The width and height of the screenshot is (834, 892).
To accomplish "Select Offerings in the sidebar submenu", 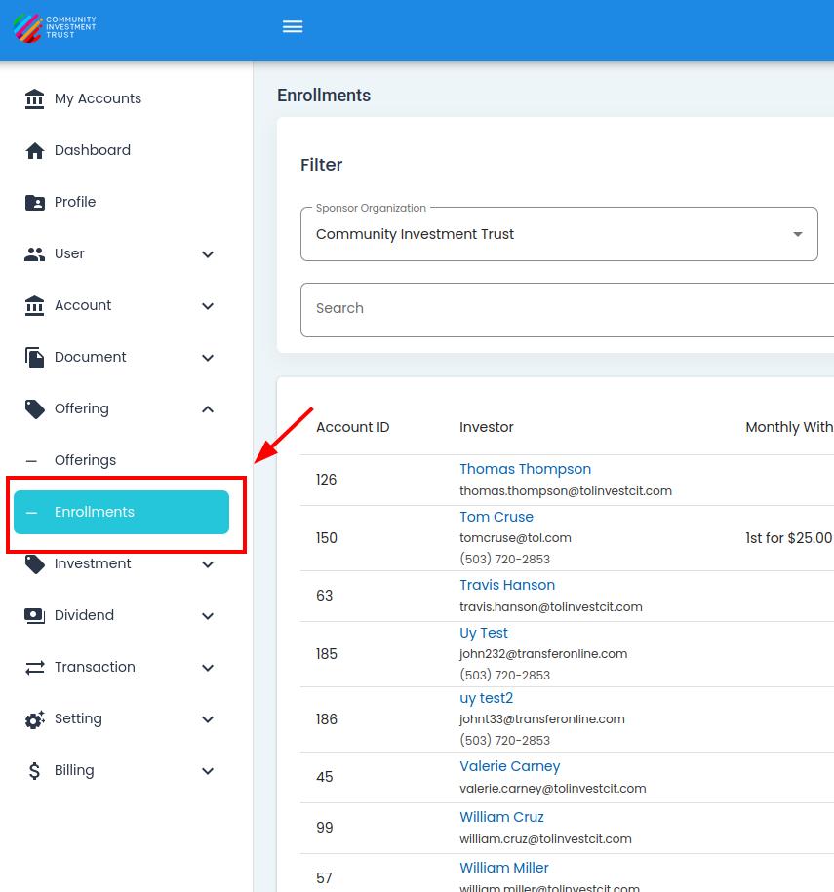I will click(85, 460).
